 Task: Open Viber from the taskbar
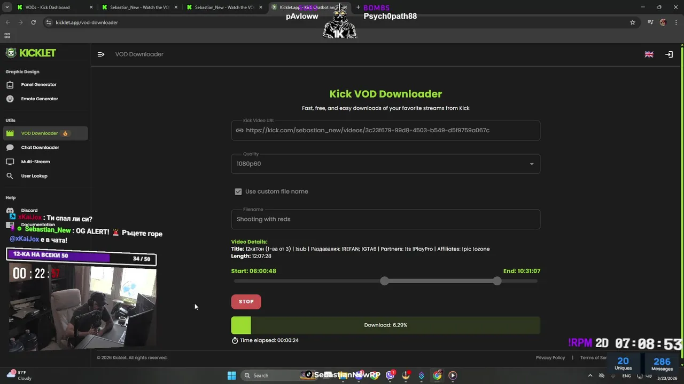[x=390, y=375]
